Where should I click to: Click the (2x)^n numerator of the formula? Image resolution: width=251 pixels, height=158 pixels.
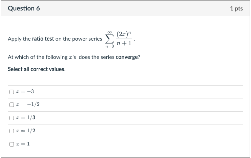[x=123, y=34]
